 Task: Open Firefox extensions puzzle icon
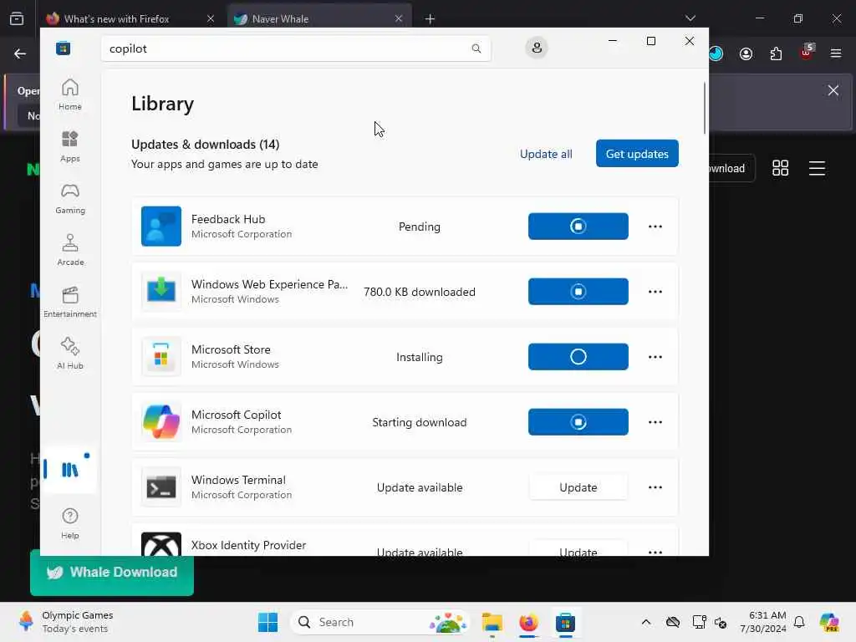tap(776, 53)
